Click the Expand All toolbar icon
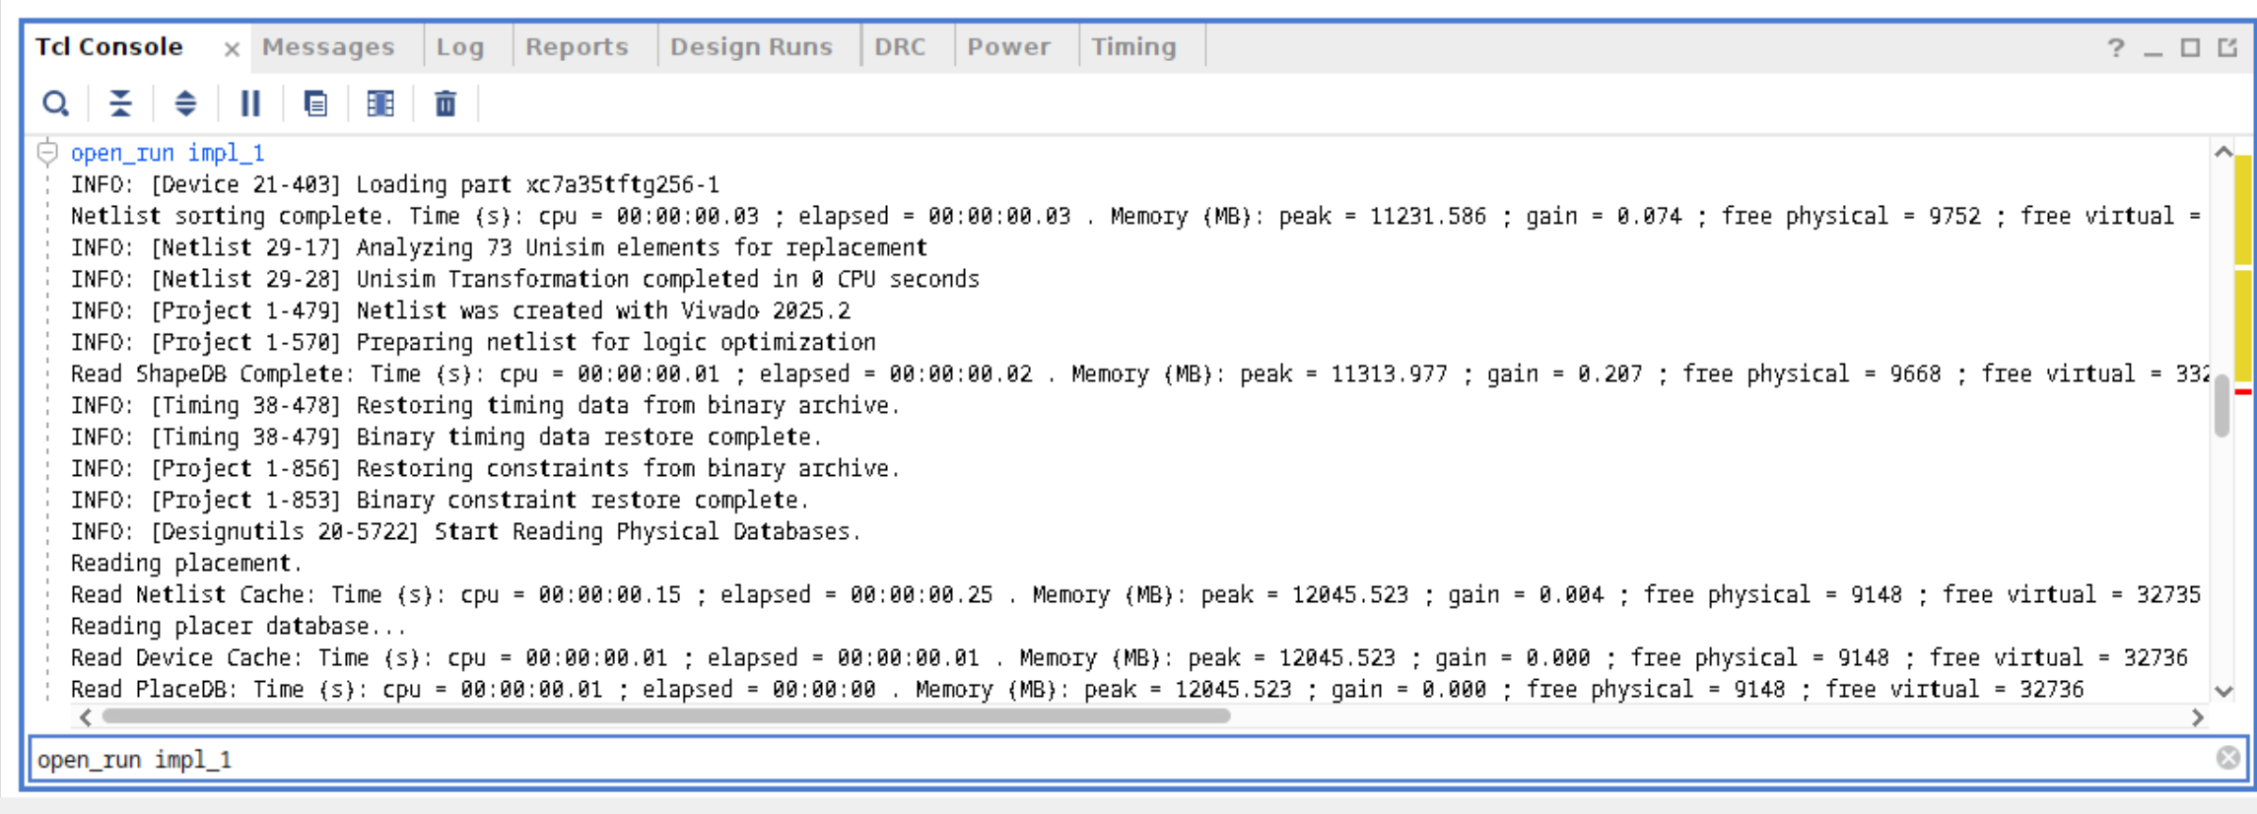Image resolution: width=2257 pixels, height=814 pixels. pyautogui.click(x=185, y=103)
